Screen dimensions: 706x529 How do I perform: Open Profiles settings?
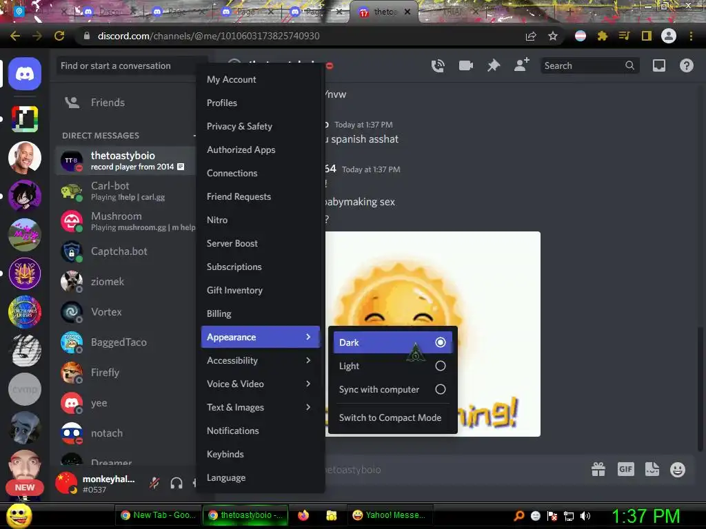tap(260, 103)
